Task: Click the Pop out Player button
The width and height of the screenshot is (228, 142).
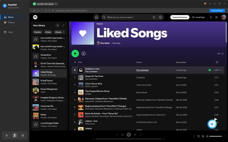Action: [x=217, y=11]
